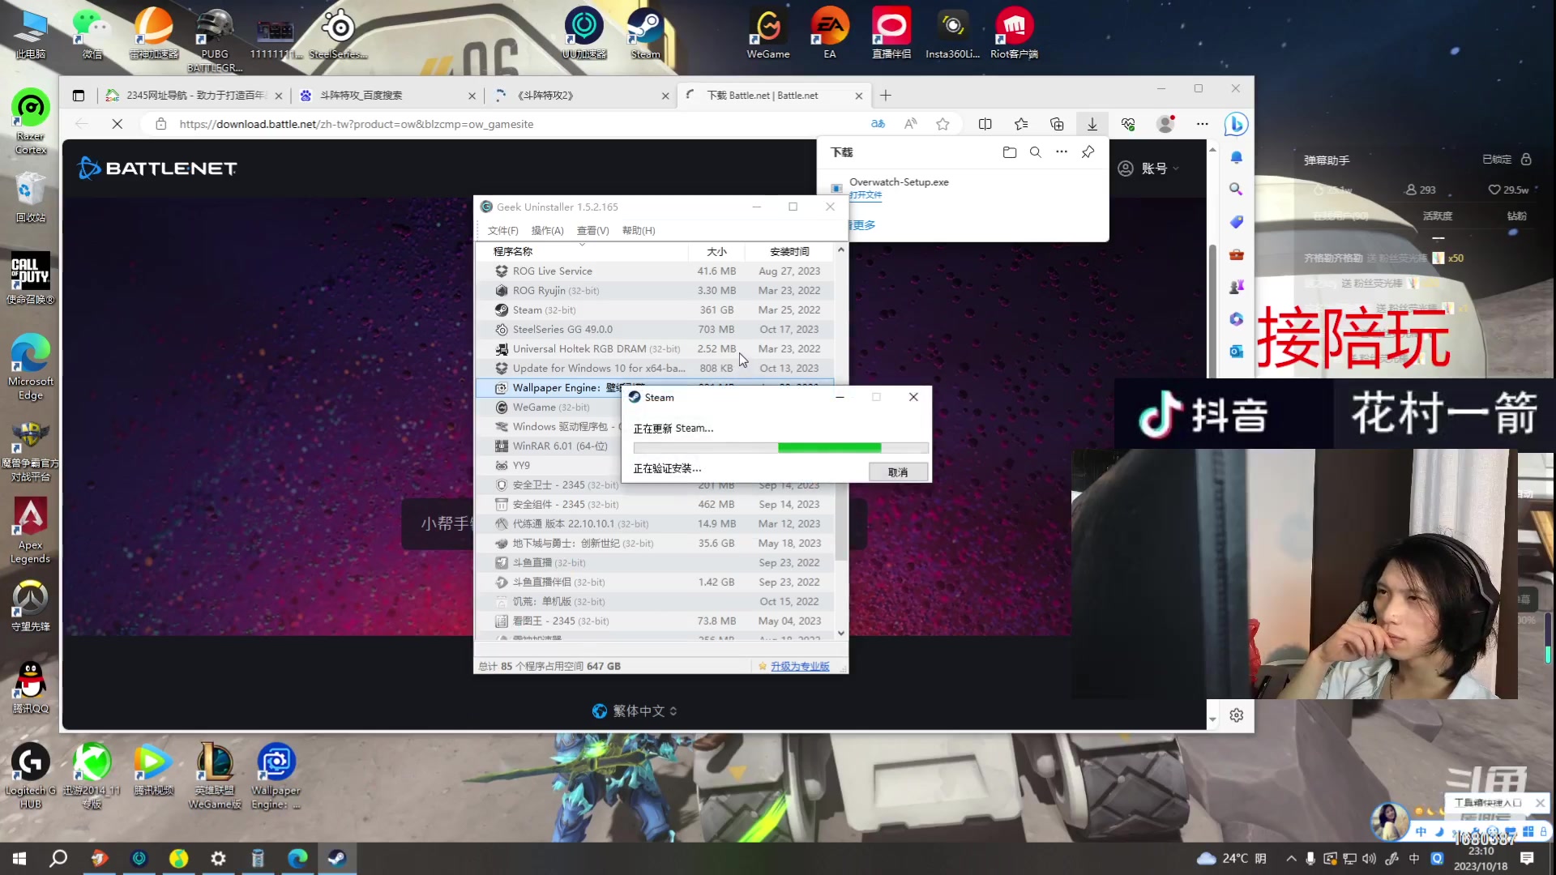Open downloads folder icon in panel
The height and width of the screenshot is (875, 1556).
1009,152
